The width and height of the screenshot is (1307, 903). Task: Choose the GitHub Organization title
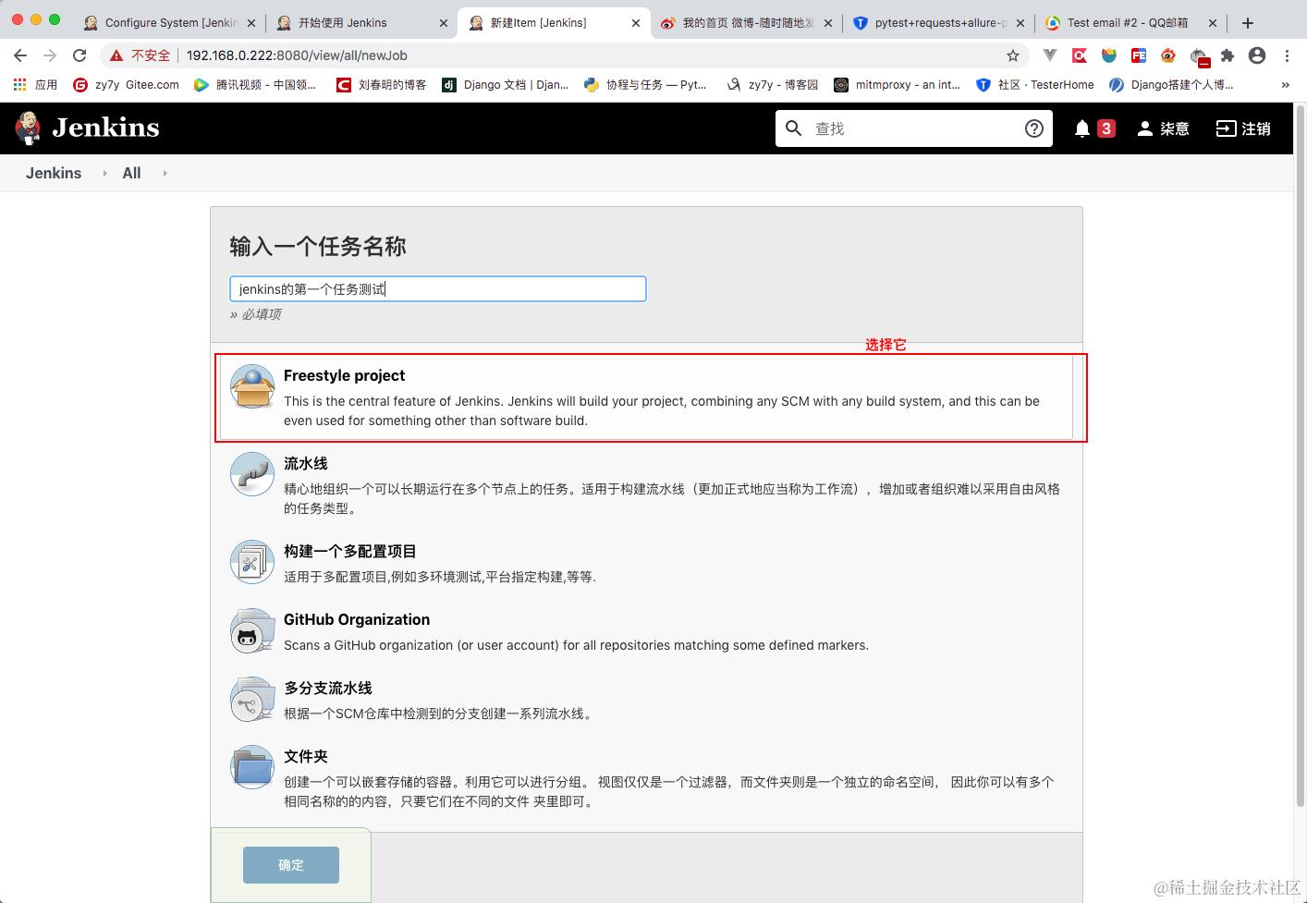pos(357,619)
